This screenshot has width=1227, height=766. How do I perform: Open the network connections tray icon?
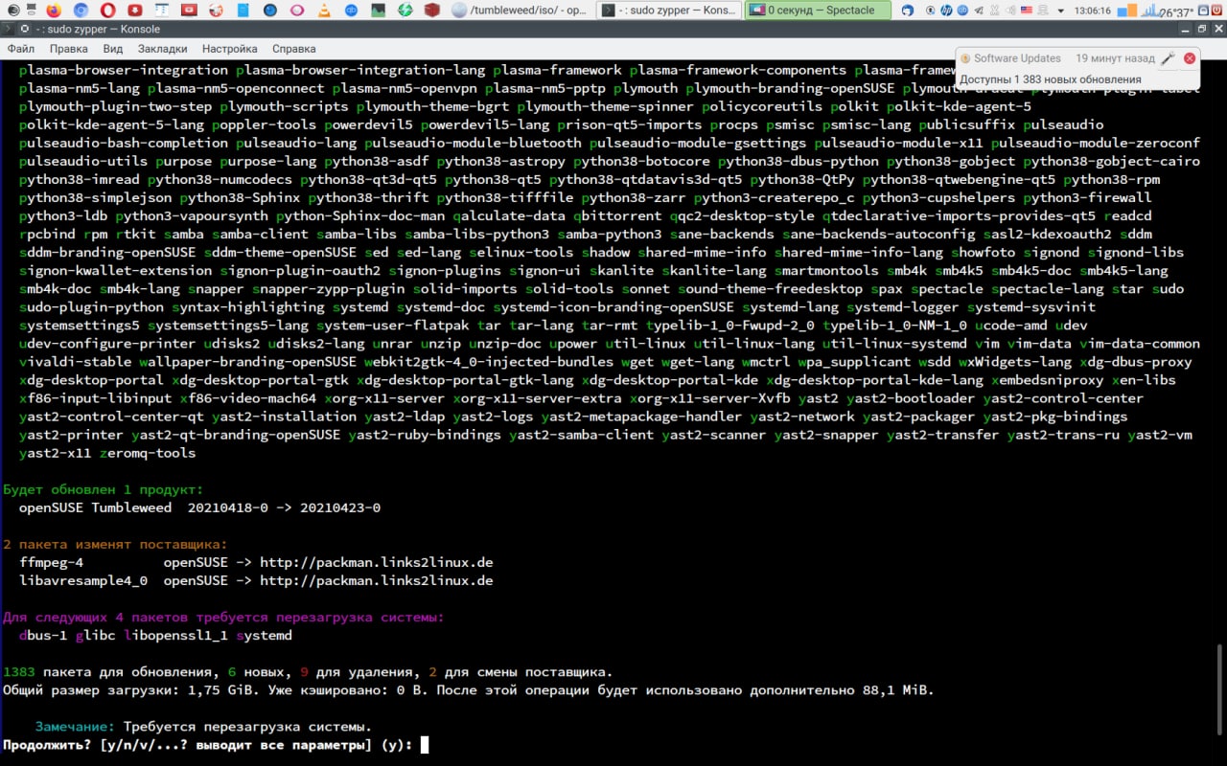[x=1043, y=10]
